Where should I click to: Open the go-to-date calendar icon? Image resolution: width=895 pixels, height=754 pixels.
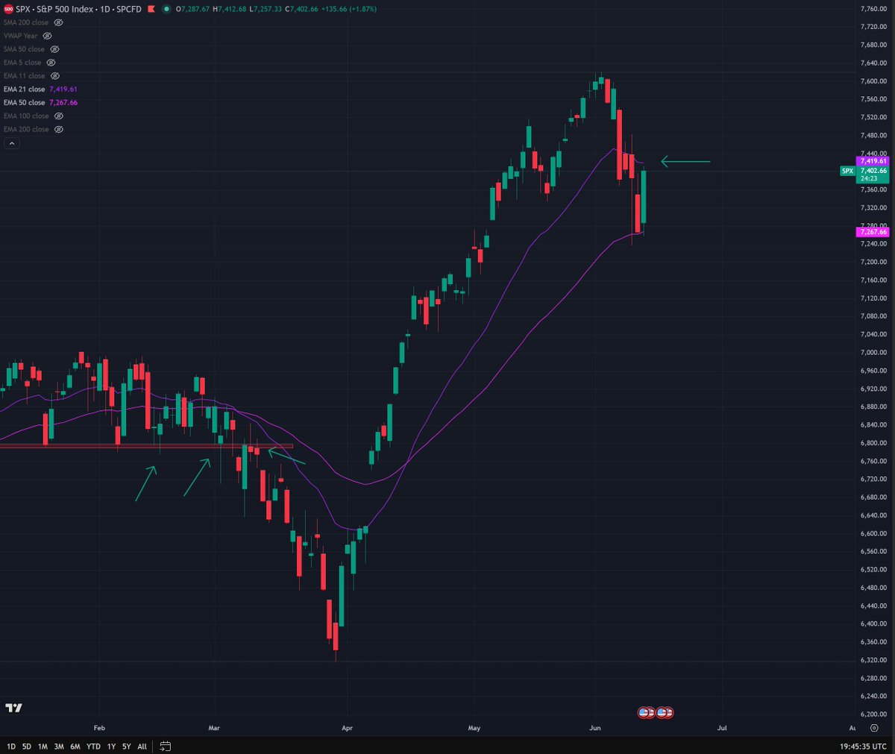click(x=165, y=746)
